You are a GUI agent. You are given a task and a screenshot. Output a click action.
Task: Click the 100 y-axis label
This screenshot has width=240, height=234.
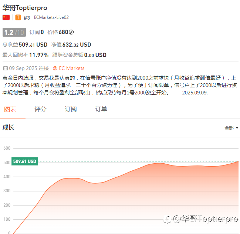(x=7, y=219)
